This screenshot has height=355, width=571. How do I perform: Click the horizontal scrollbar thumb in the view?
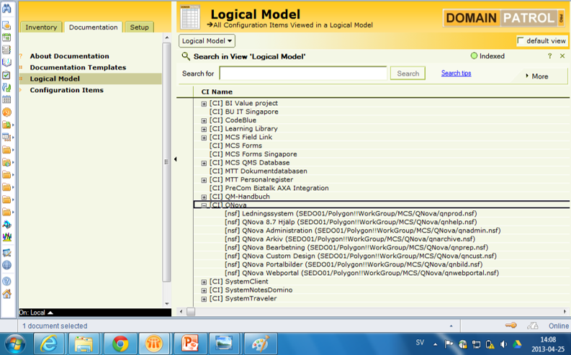click(191, 312)
